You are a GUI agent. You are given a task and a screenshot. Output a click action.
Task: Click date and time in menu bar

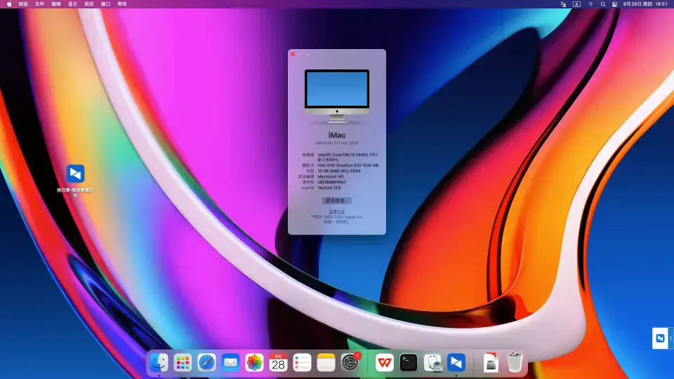[x=645, y=4]
